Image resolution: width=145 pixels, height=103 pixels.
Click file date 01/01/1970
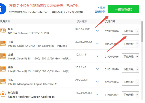(112, 69)
